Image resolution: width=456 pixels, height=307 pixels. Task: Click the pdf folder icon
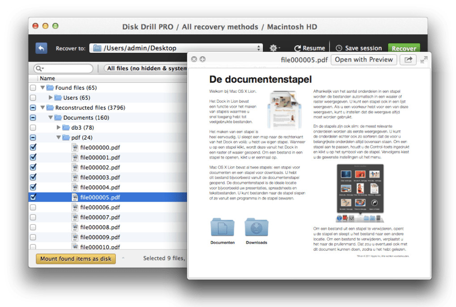point(66,138)
